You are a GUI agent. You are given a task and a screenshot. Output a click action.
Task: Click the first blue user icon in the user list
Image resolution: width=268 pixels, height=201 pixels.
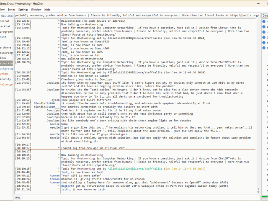(264, 21)
